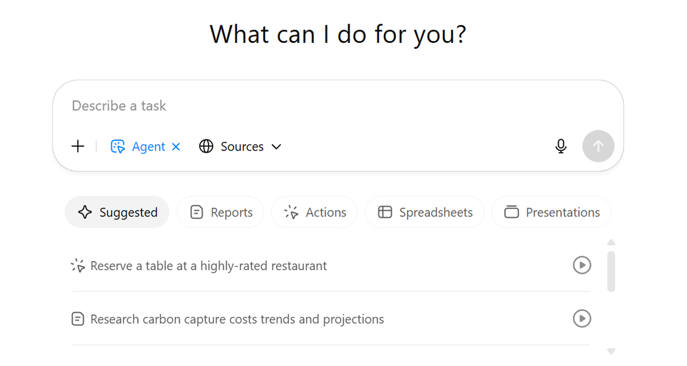Viewport: 687px width, 366px height.
Task: Expand the Sources dropdown chevron
Action: coord(277,147)
